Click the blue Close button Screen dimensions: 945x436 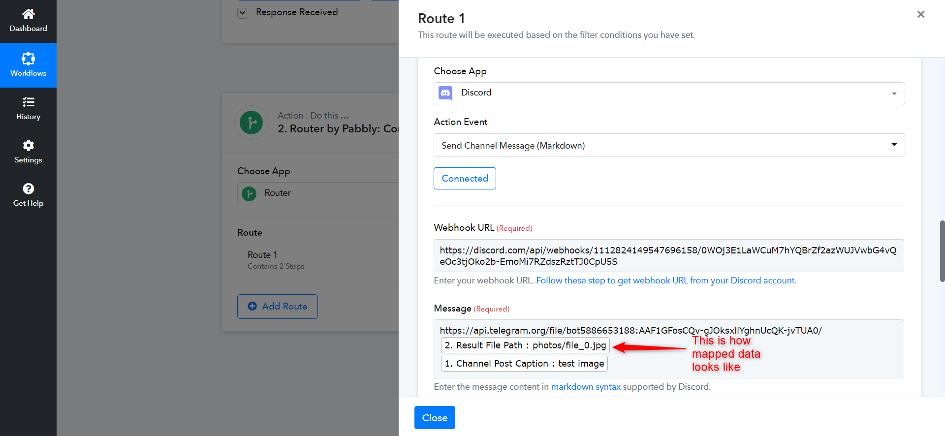tap(435, 417)
